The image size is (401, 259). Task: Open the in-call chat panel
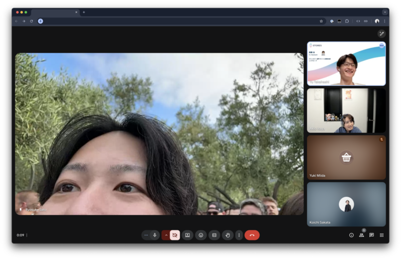[371, 235]
